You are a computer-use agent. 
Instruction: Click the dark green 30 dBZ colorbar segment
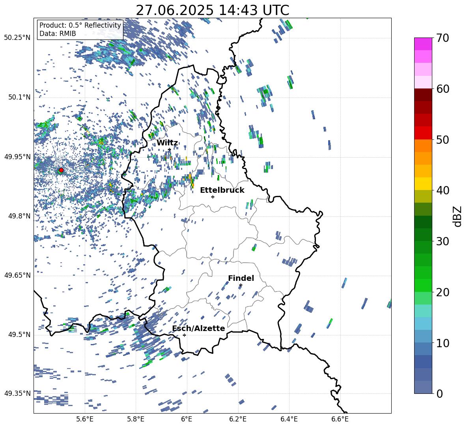pyautogui.click(x=423, y=235)
